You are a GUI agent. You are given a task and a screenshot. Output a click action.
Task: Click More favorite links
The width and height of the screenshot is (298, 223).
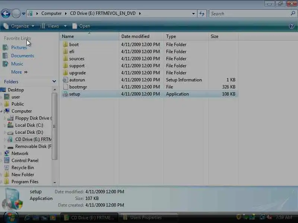[19, 72]
